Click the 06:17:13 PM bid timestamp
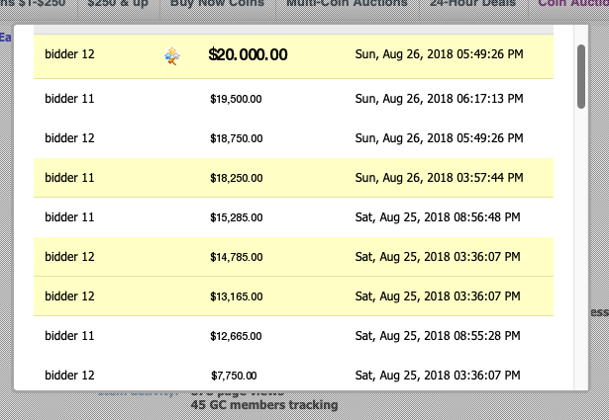The image size is (609, 420). click(439, 99)
